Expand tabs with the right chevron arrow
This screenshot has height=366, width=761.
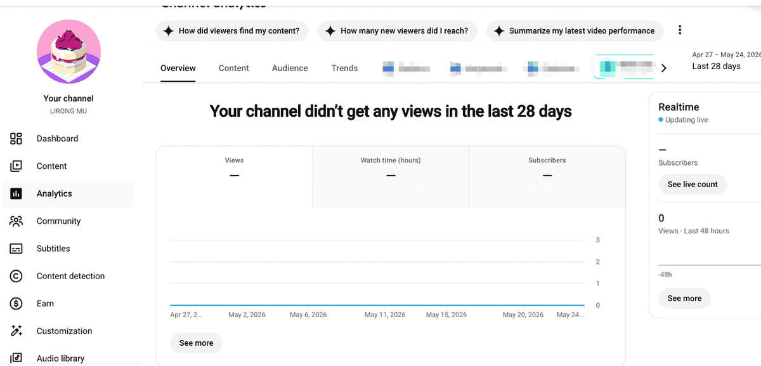(664, 68)
